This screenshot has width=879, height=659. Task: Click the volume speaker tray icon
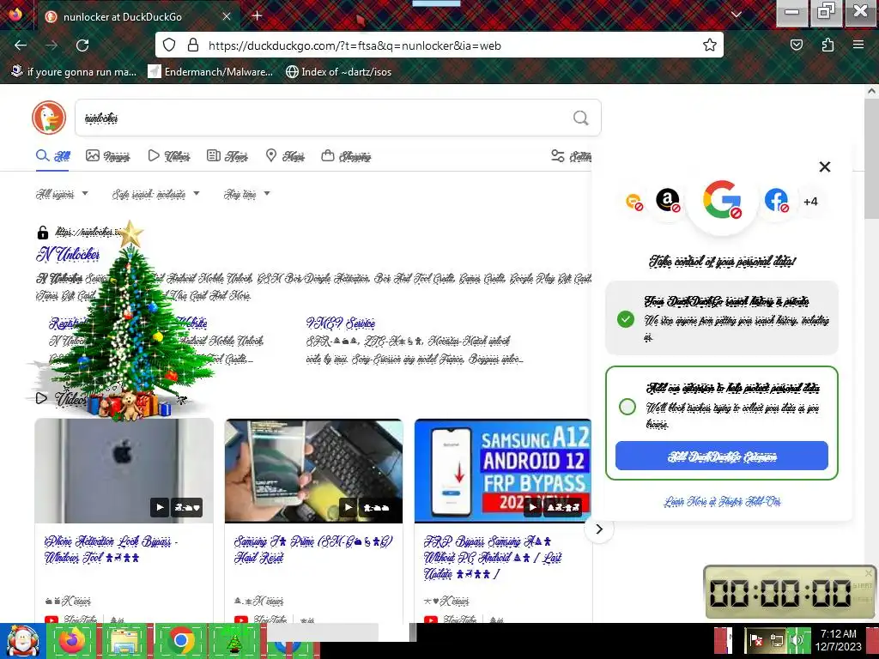[x=797, y=640]
